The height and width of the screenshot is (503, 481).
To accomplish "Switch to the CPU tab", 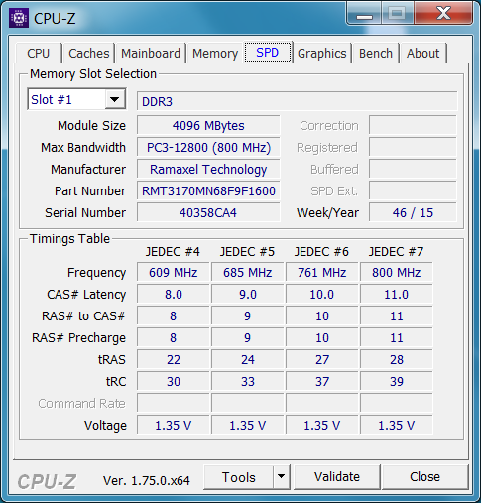I will tap(39, 53).
